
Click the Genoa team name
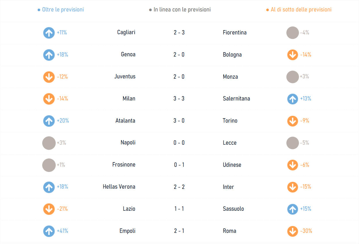tap(128, 55)
